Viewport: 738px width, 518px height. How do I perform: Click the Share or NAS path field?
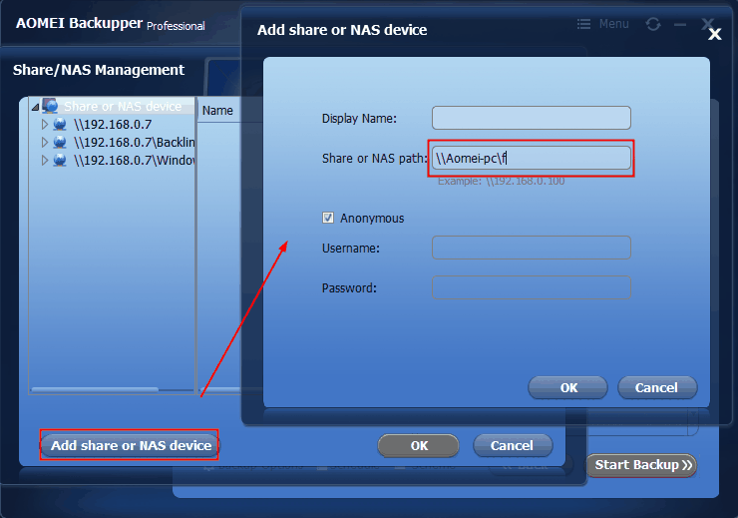(x=531, y=158)
